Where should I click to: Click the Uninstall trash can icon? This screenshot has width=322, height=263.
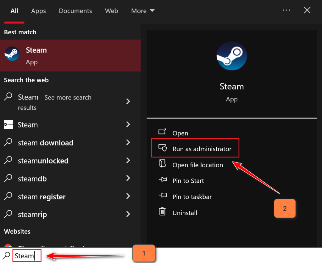[162, 211]
